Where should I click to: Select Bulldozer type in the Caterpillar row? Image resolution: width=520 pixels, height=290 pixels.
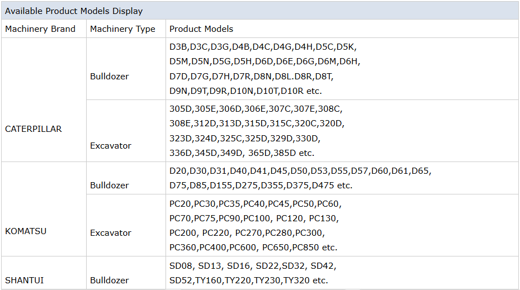click(110, 77)
